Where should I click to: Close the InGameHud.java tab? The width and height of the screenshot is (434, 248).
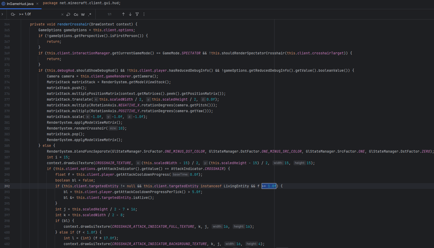[37, 4]
